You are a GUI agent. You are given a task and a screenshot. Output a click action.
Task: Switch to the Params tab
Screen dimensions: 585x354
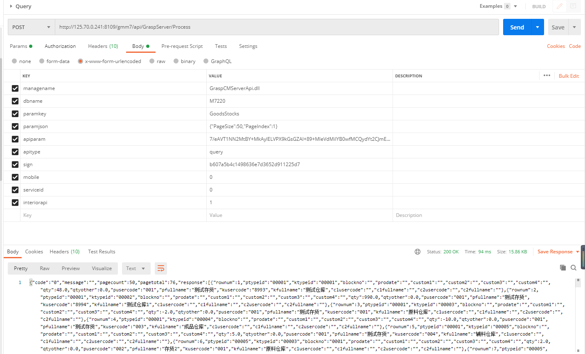(21, 46)
